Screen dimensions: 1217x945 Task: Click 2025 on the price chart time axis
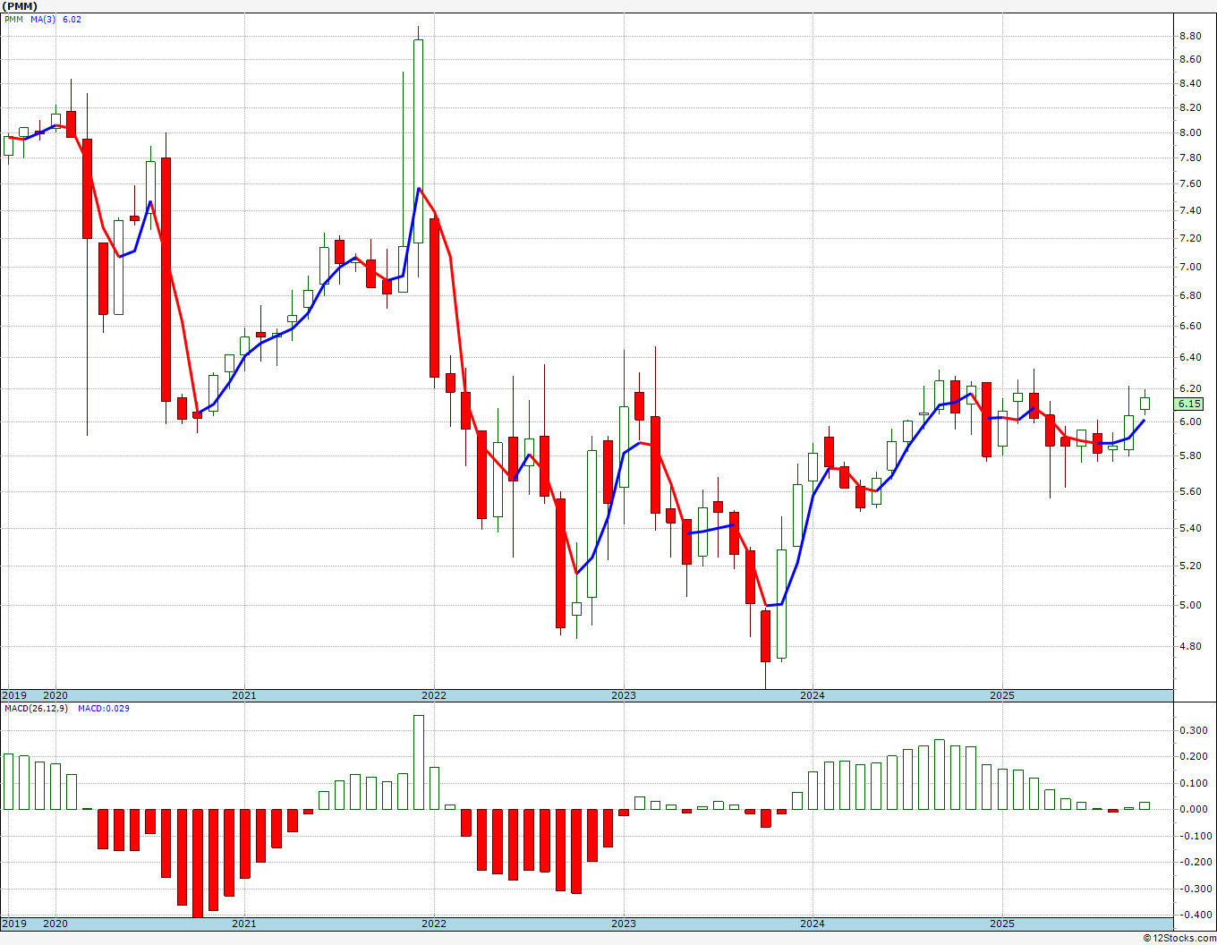[1002, 695]
